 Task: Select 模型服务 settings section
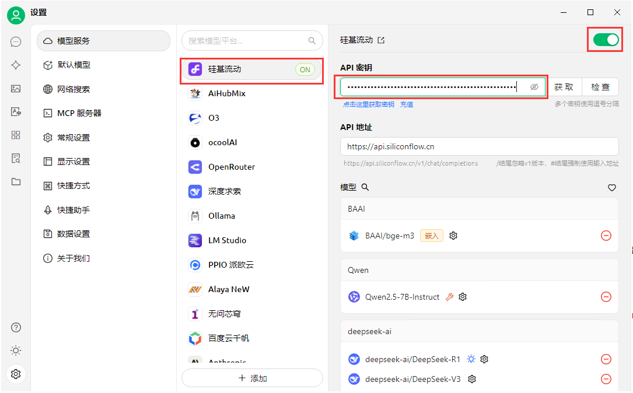point(103,41)
